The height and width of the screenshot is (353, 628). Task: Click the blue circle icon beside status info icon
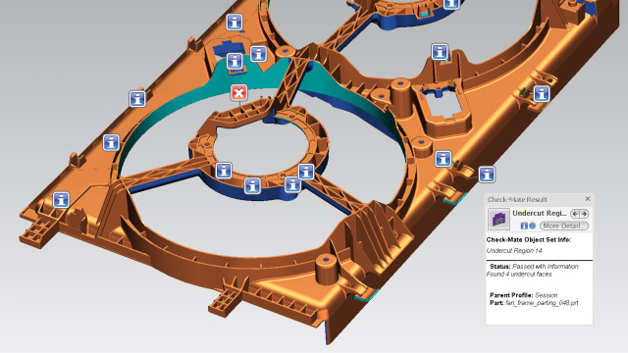click(x=532, y=226)
